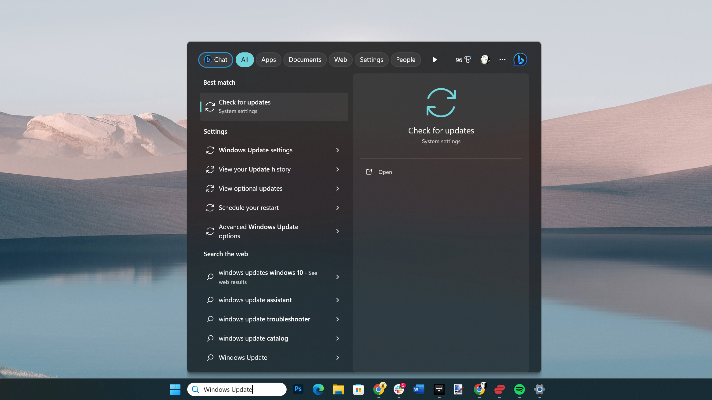712x400 pixels.
Task: Open ExpressVPN from the taskbar
Action: tap(499, 389)
